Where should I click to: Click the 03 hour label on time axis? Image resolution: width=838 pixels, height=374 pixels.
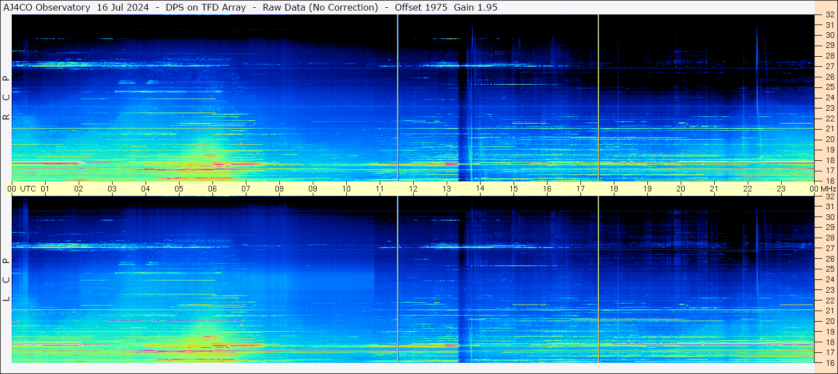tap(112, 189)
